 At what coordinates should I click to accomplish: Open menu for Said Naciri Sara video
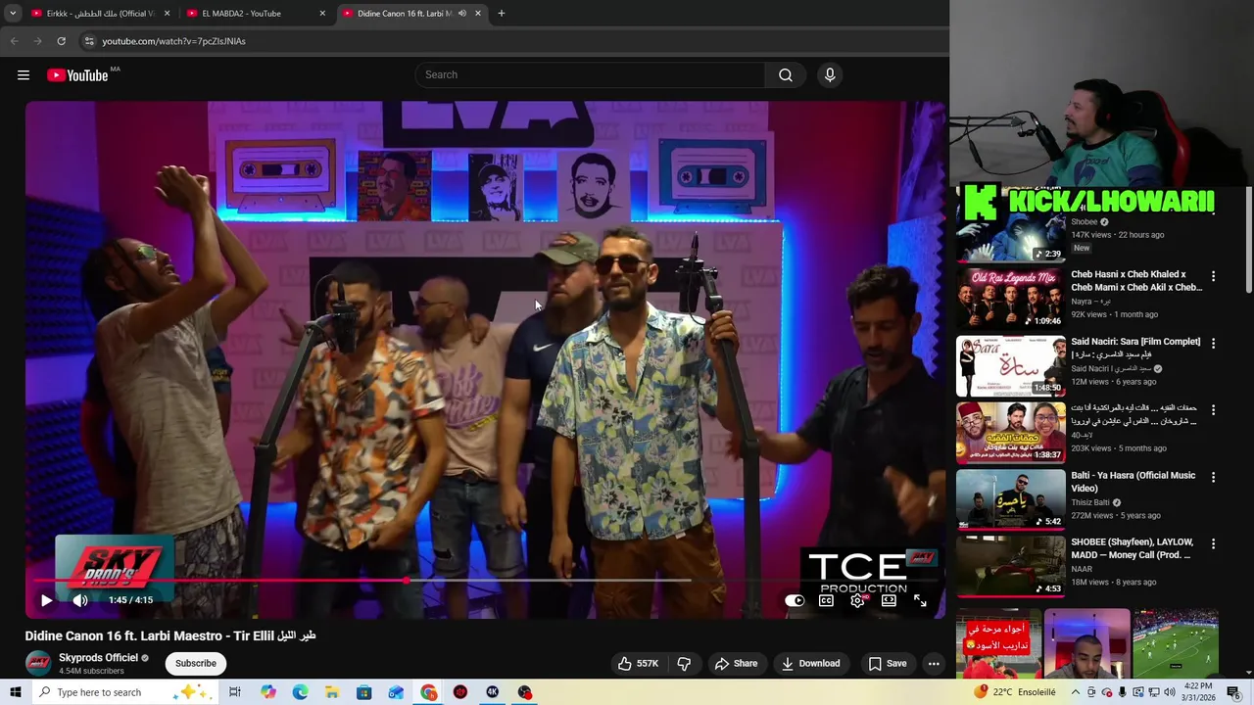tap(1213, 344)
